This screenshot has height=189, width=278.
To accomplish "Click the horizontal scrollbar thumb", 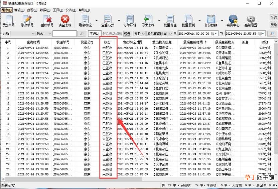I will tap(74, 179).
